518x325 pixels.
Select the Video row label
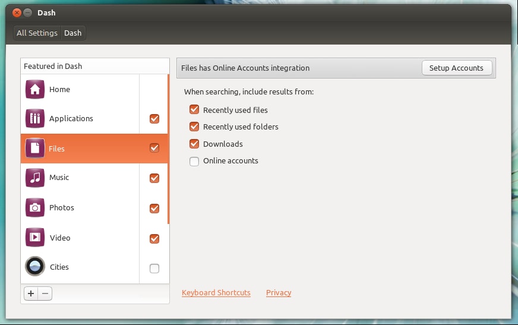coord(60,238)
